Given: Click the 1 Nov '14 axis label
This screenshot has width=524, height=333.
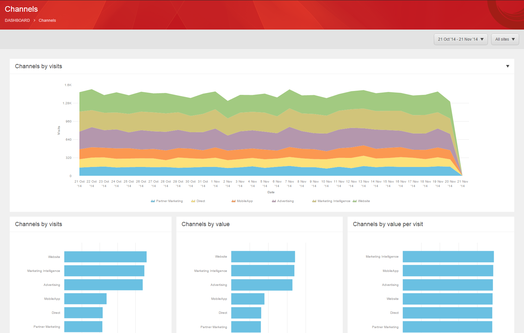Looking at the screenshot, I should (215, 184).
